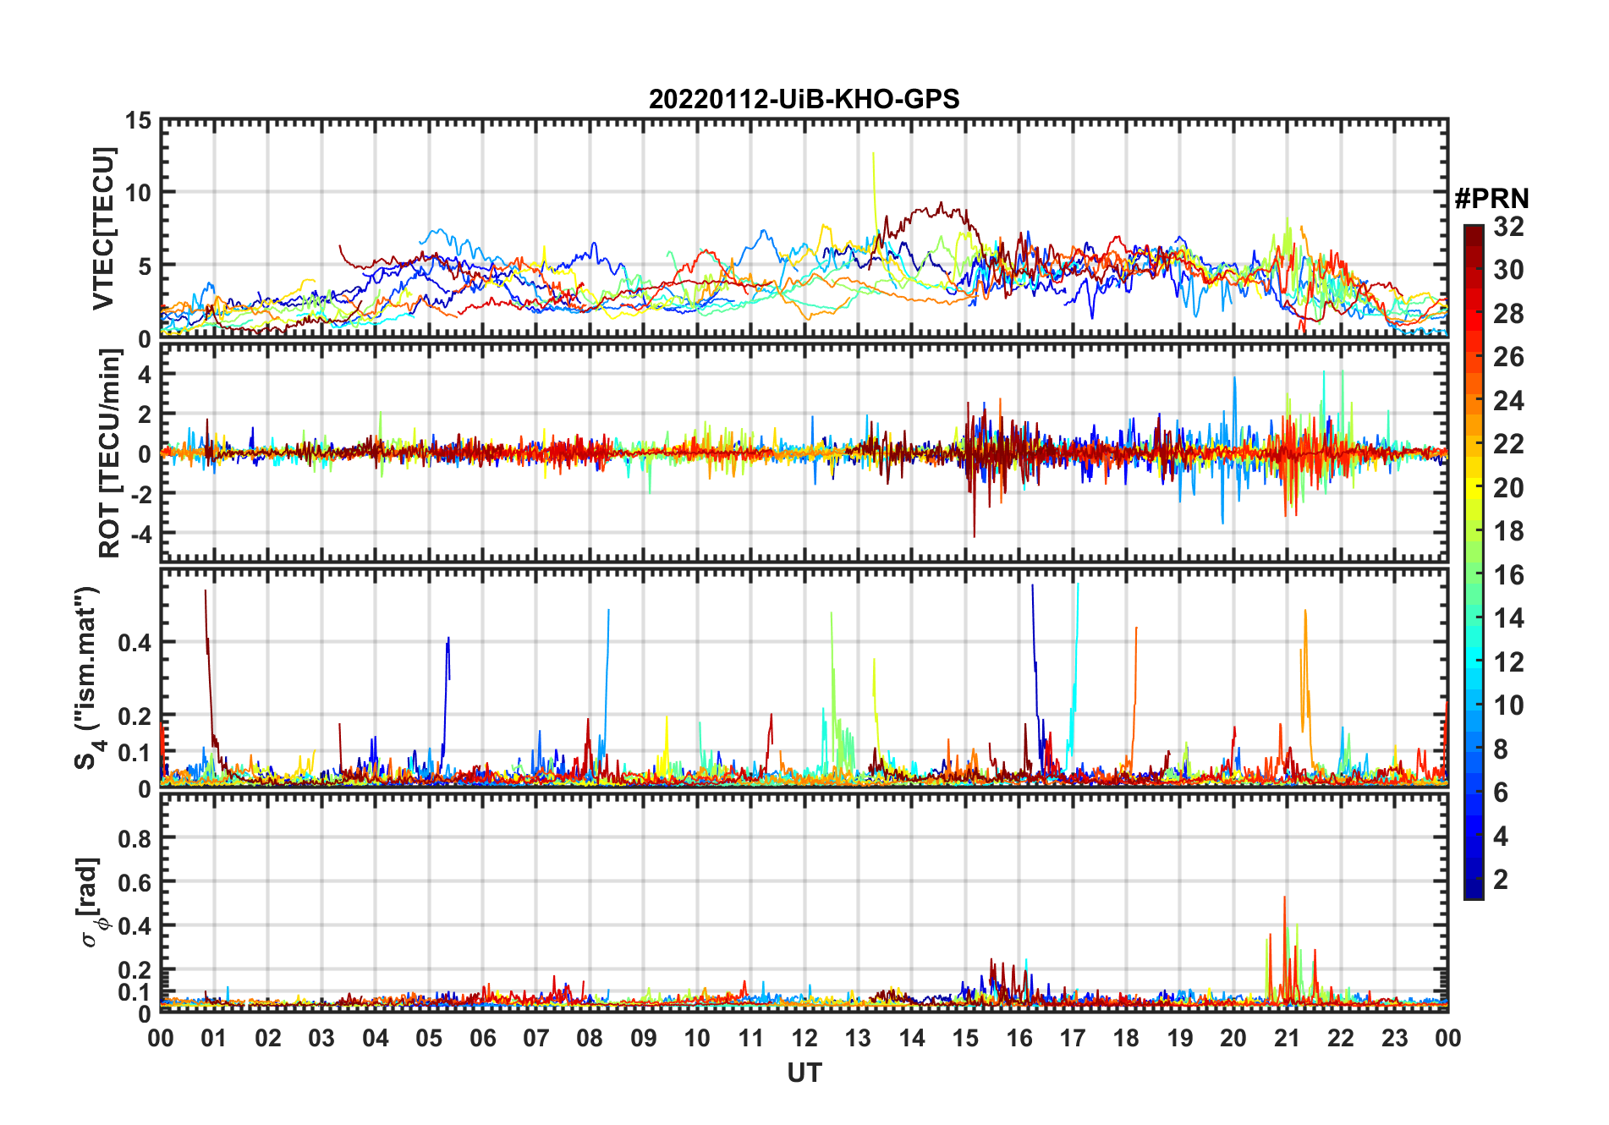
Task: Click the σφ[rad] y-axis label
Action: point(91,902)
